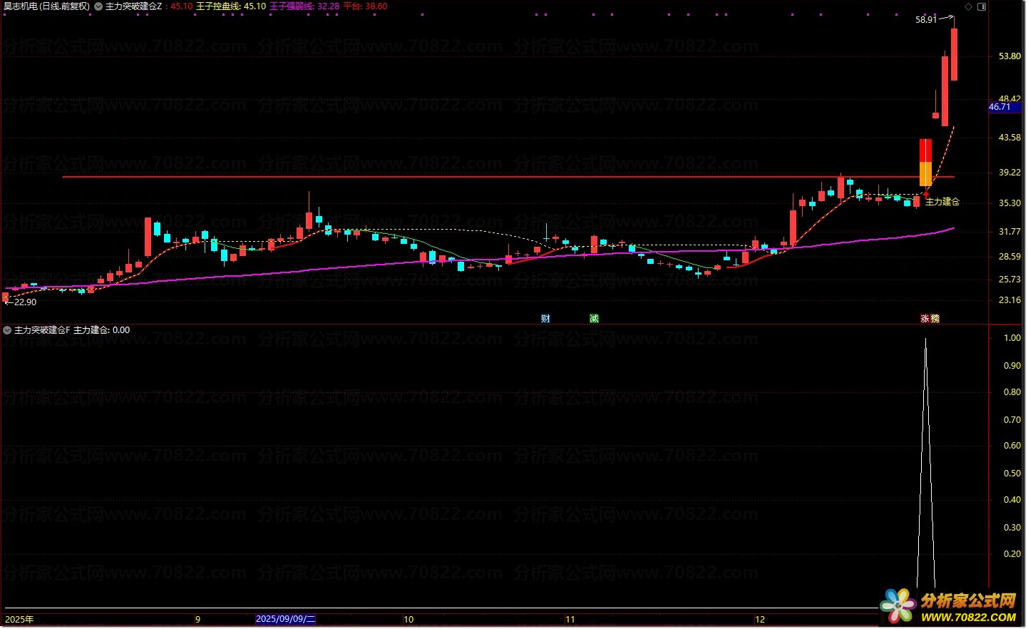Screen dimensions: 1028x629
Task: Toggle the side panel layout icon
Action: (x=982, y=6)
